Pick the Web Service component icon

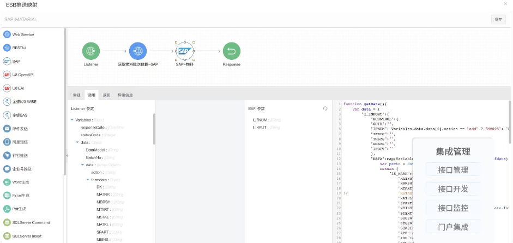pos(8,34)
